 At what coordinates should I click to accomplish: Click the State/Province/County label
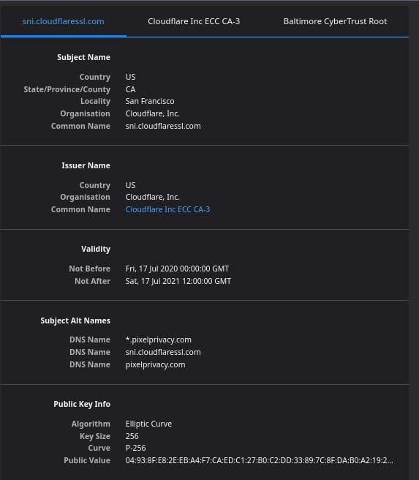point(67,89)
